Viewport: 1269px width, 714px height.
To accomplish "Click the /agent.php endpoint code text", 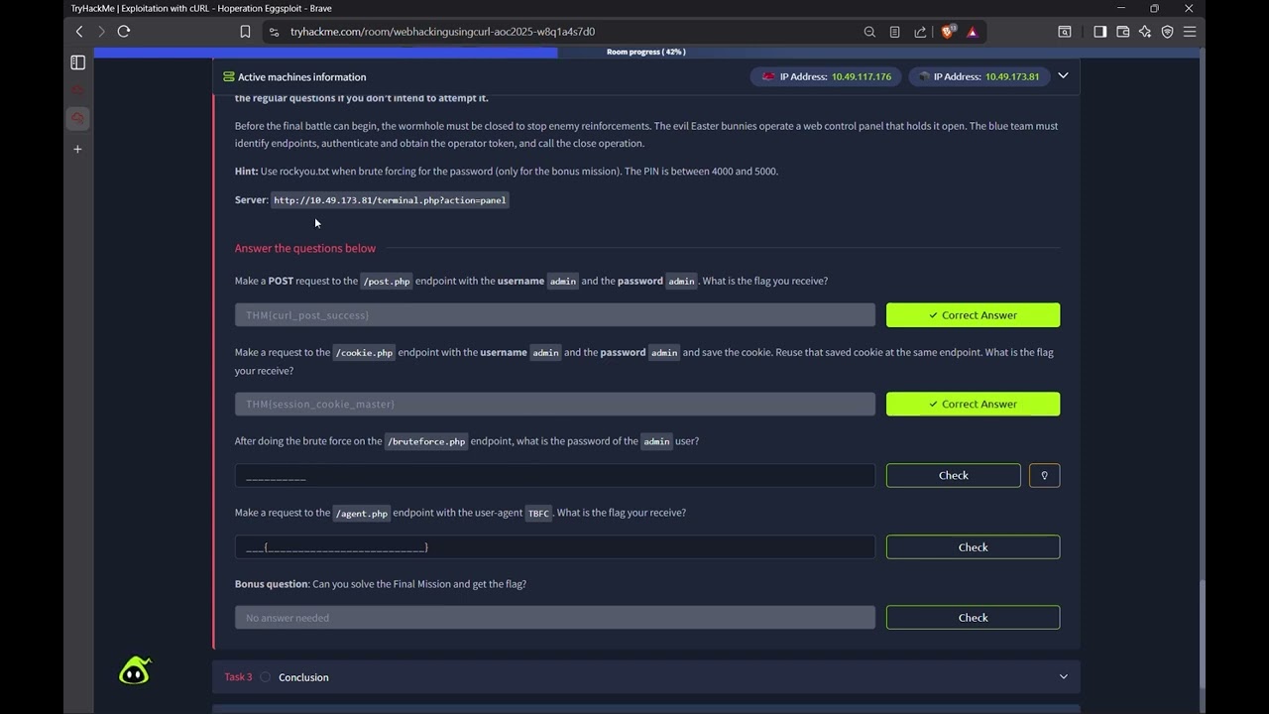I will point(361,514).
